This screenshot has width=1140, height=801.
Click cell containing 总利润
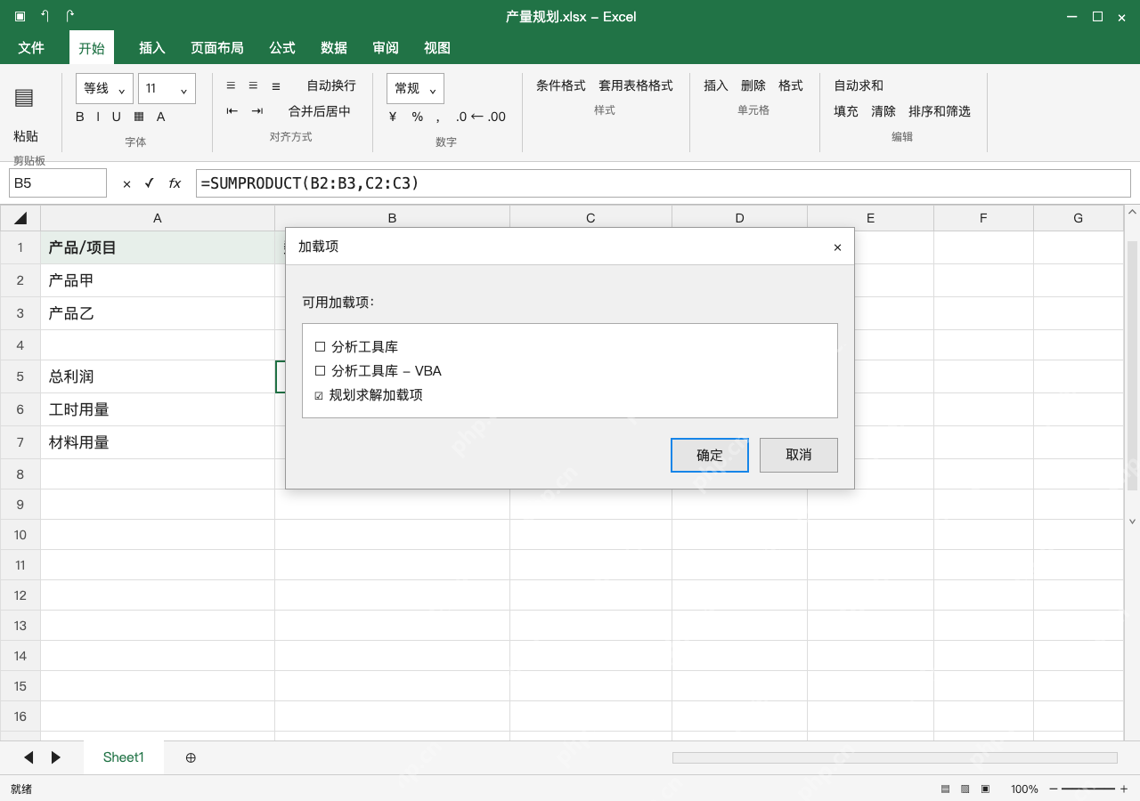(158, 376)
